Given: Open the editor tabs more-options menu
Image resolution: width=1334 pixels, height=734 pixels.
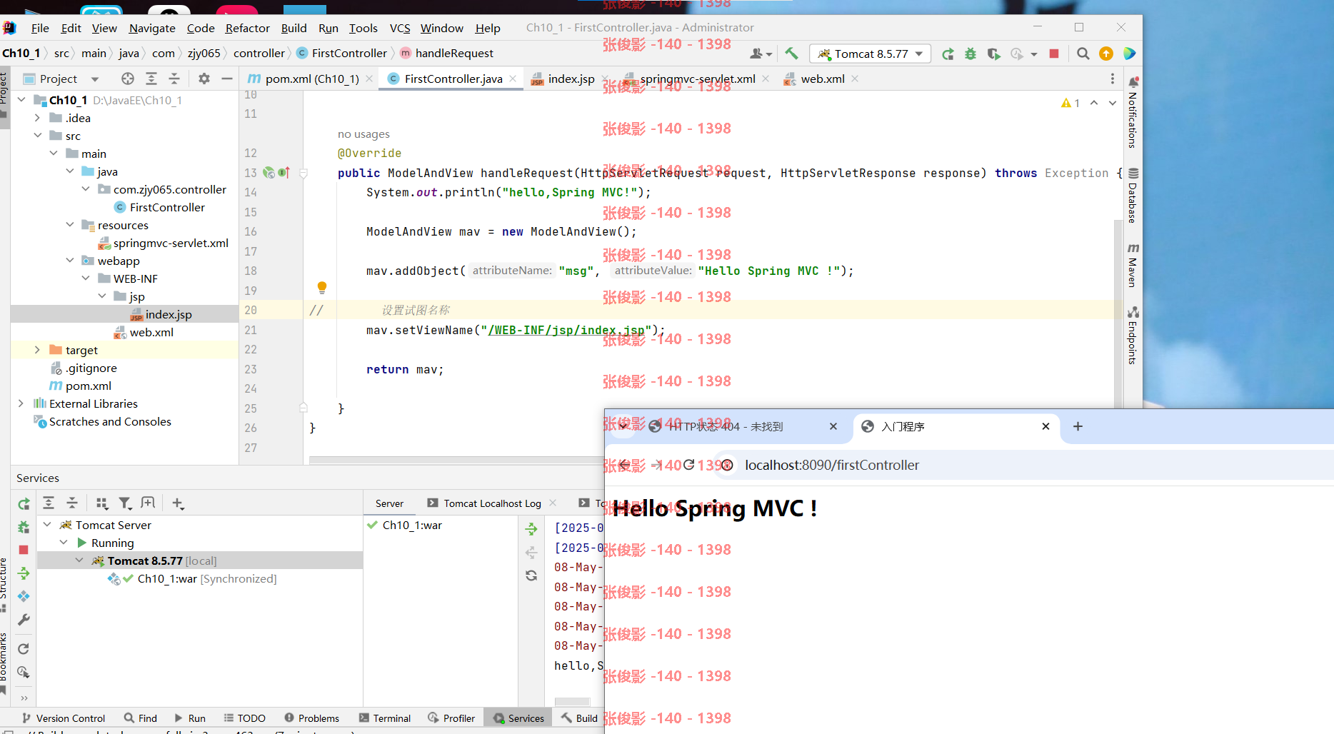Looking at the screenshot, I should [x=1112, y=79].
